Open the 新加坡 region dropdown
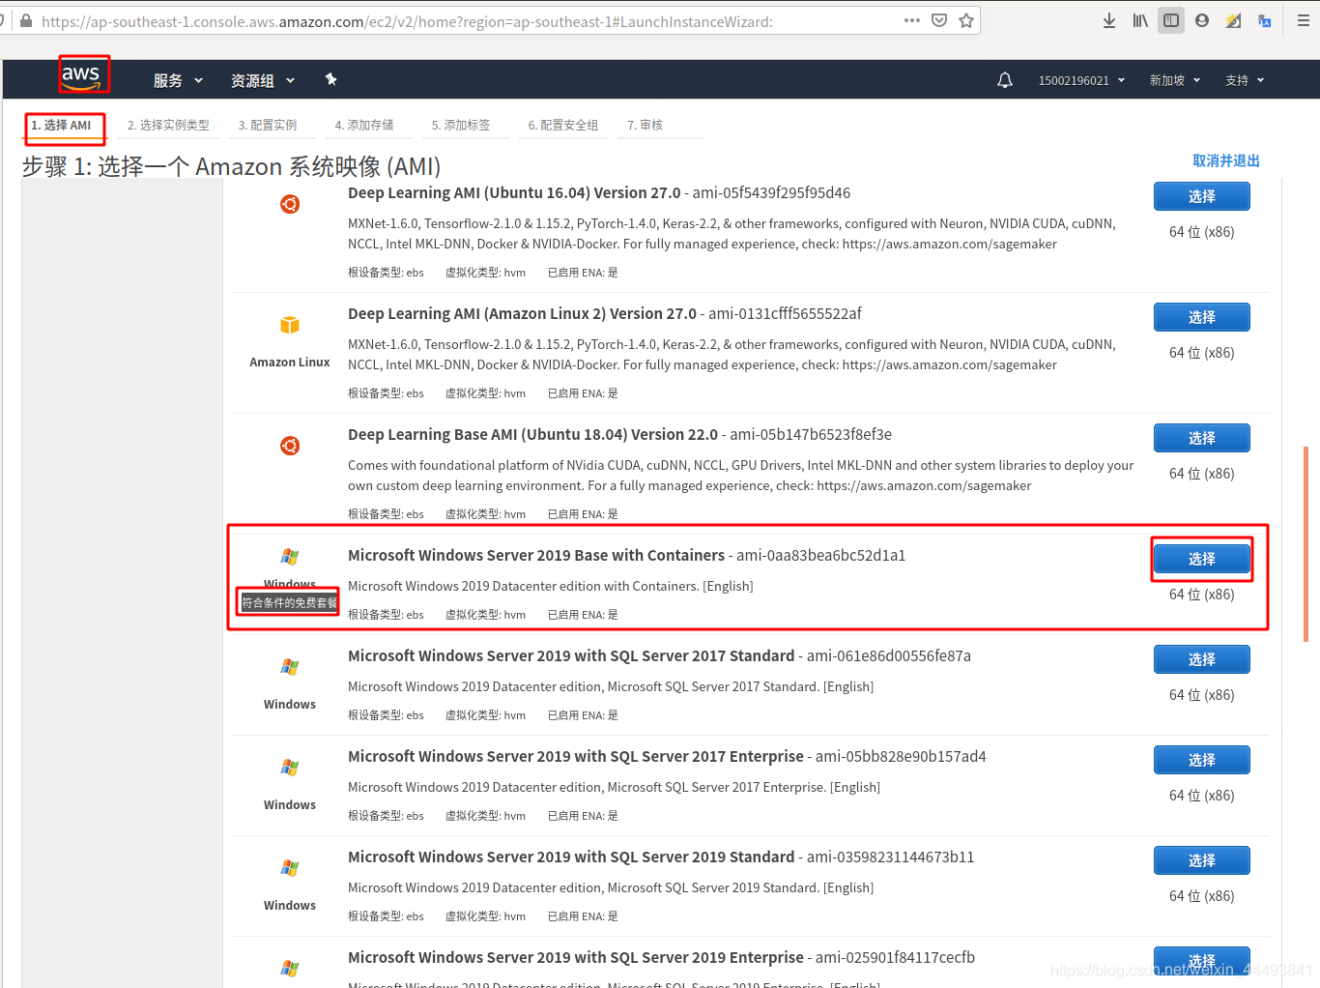1320x988 pixels. coord(1174,80)
